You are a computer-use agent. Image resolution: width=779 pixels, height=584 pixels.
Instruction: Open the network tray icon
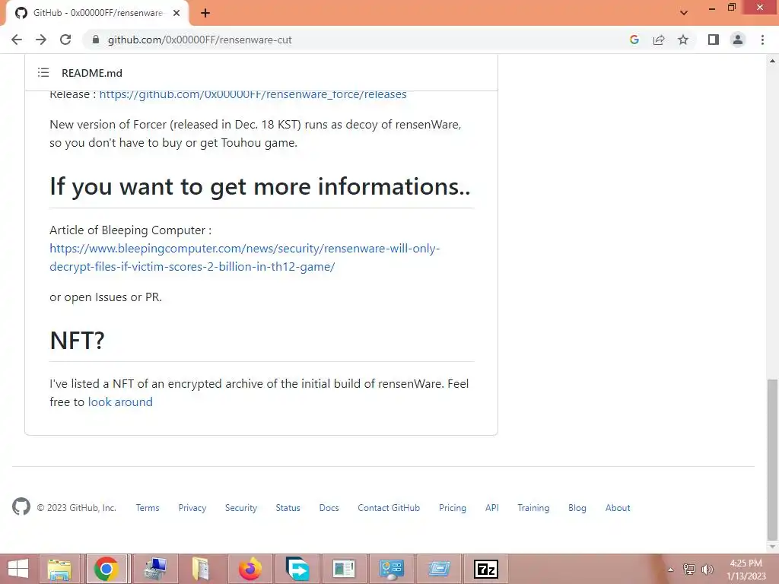pyautogui.click(x=689, y=570)
